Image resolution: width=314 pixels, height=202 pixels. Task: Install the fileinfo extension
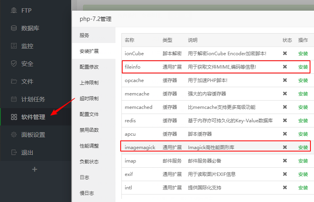(x=303, y=67)
